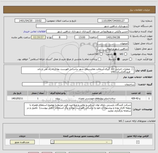Toggle the mandatory permit checkbox

click(138, 142)
